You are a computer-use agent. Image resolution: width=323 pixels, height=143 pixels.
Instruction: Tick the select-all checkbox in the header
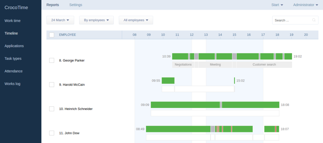pyautogui.click(x=52, y=35)
